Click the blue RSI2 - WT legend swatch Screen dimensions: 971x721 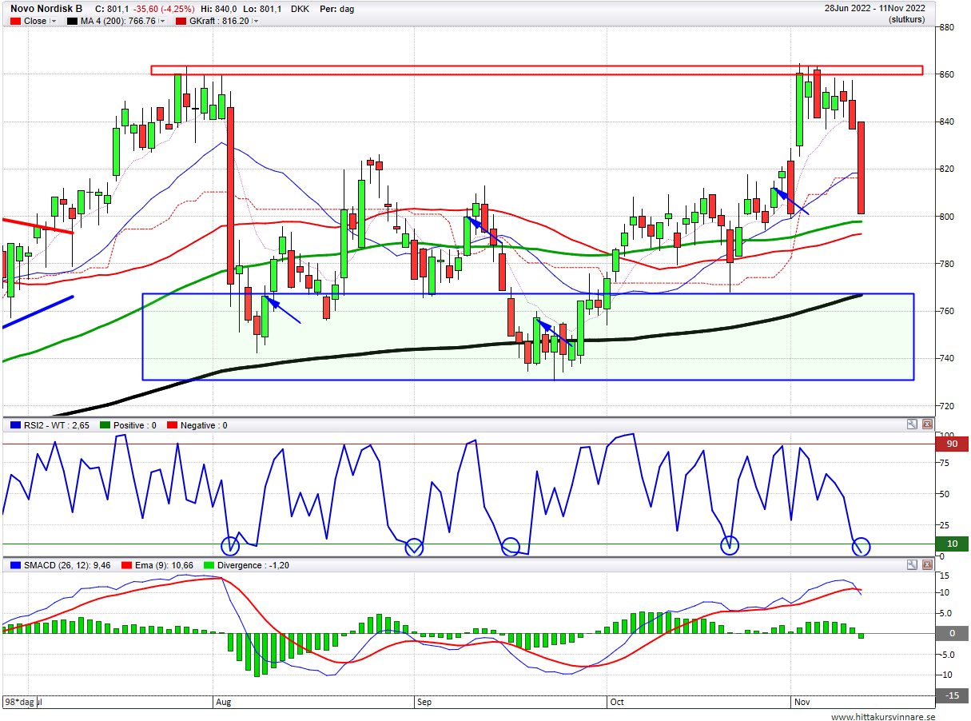point(15,425)
